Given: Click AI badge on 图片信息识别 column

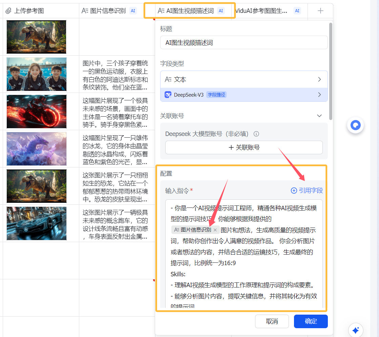Looking at the screenshot, I should click(x=133, y=11).
